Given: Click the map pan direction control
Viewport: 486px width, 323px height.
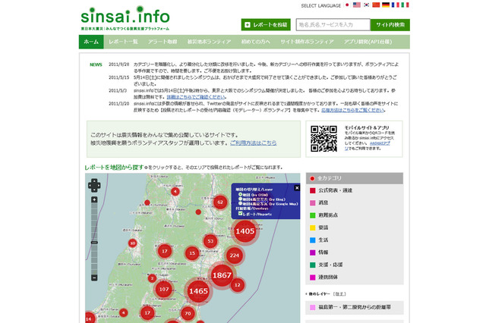Looking at the screenshot, I should 94,185.
